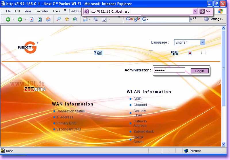Click the SSID item under WLAN Information
This screenshot has height=160, width=230.
[137, 99]
